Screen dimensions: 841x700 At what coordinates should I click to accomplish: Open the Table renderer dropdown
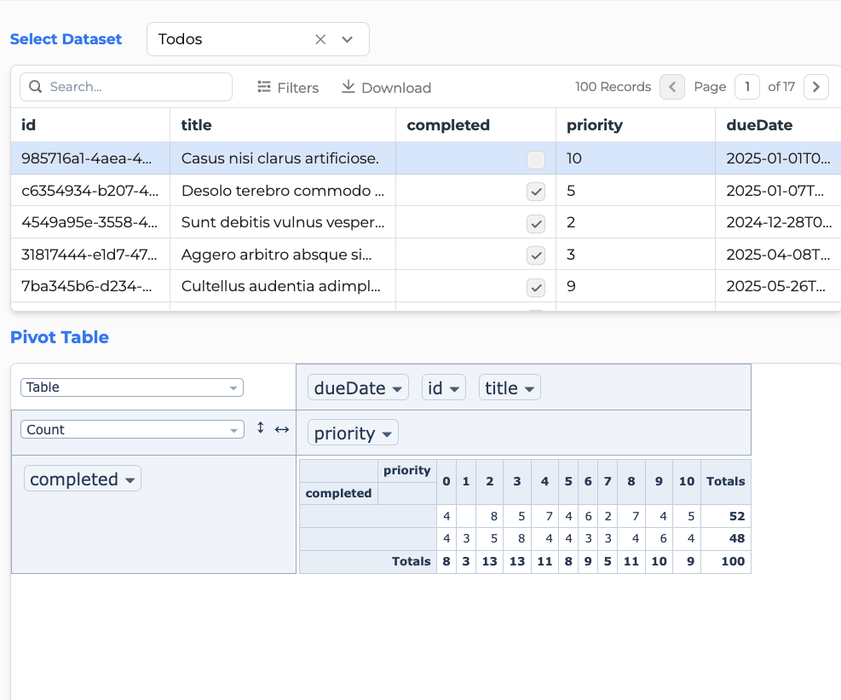[132, 387]
